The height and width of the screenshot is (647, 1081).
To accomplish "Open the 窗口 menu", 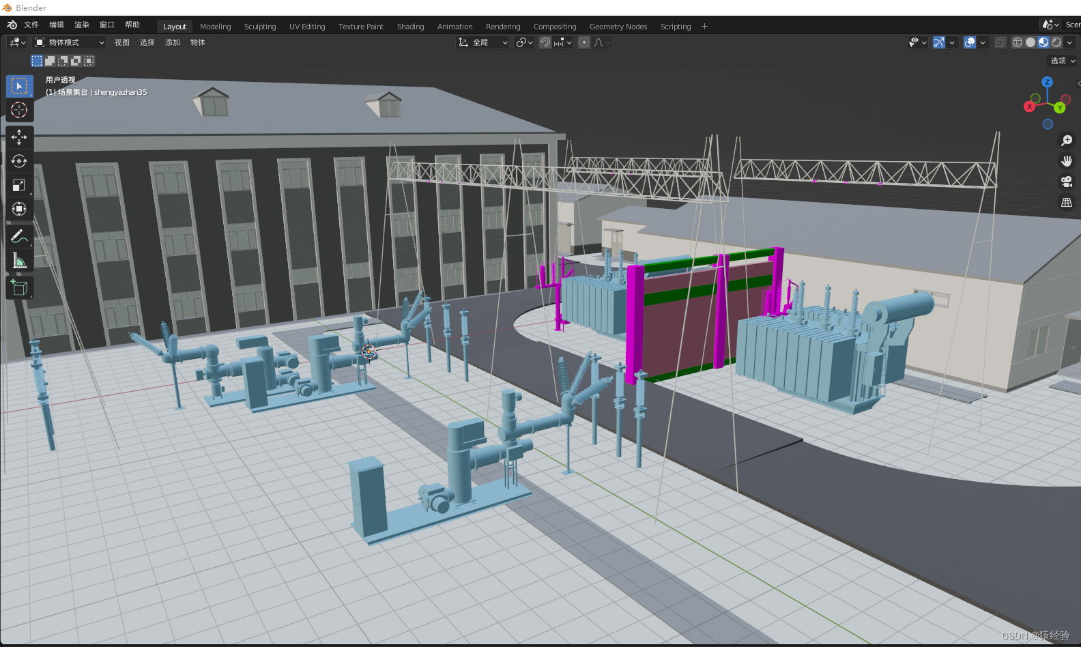I will click(107, 25).
